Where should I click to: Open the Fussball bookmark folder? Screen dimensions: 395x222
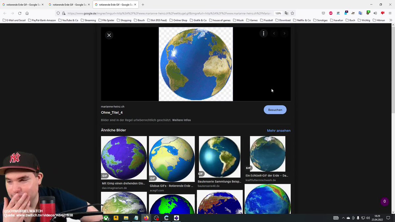pos(266,20)
